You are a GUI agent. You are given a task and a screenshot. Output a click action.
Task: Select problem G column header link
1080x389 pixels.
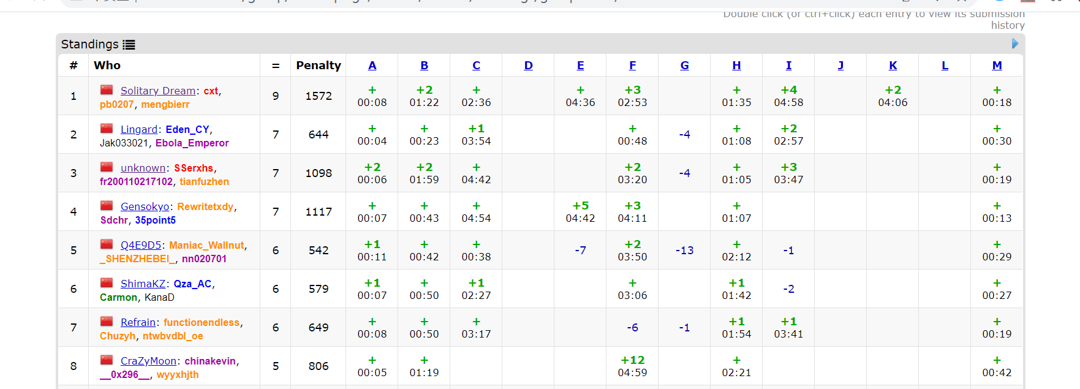(684, 66)
